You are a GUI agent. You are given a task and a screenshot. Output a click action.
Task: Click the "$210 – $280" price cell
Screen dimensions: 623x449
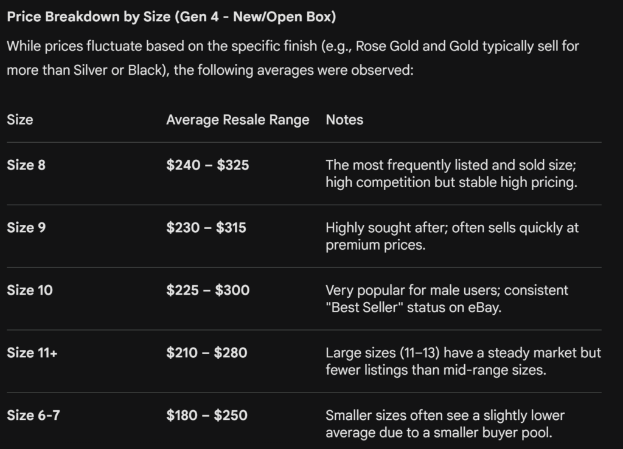coord(206,352)
